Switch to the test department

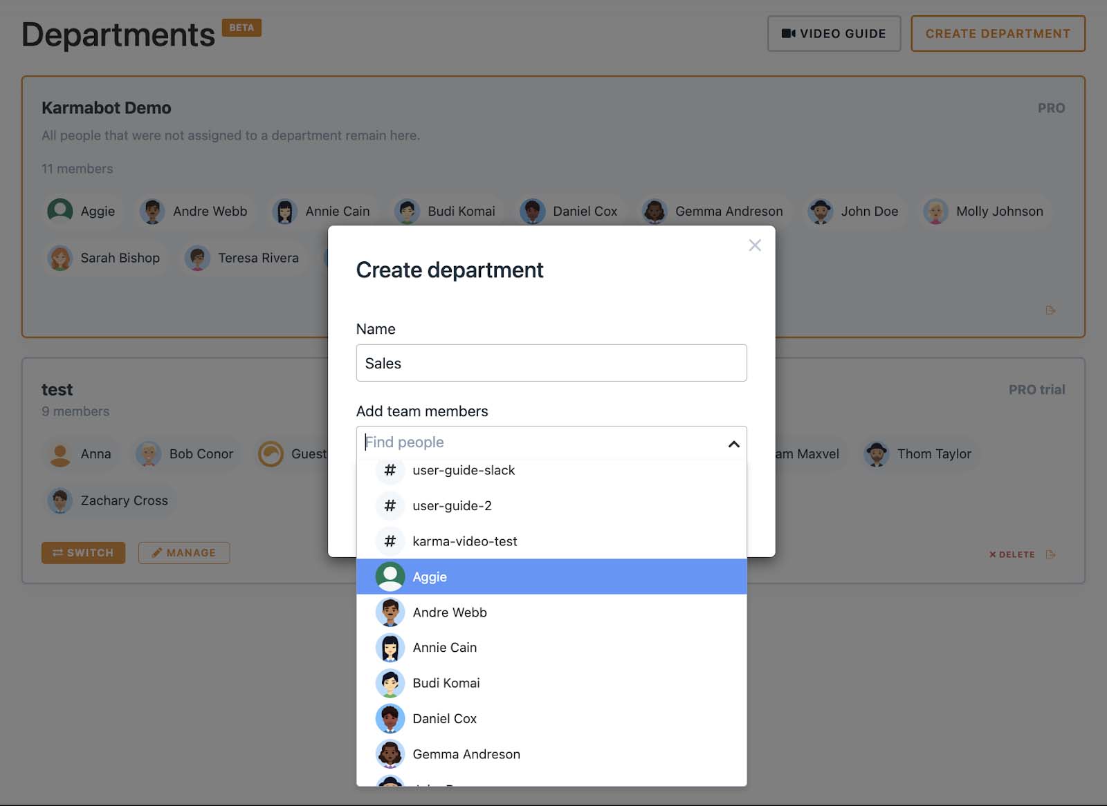pyautogui.click(x=83, y=552)
